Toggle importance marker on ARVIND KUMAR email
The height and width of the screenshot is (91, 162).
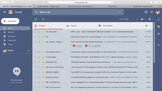point(43,72)
